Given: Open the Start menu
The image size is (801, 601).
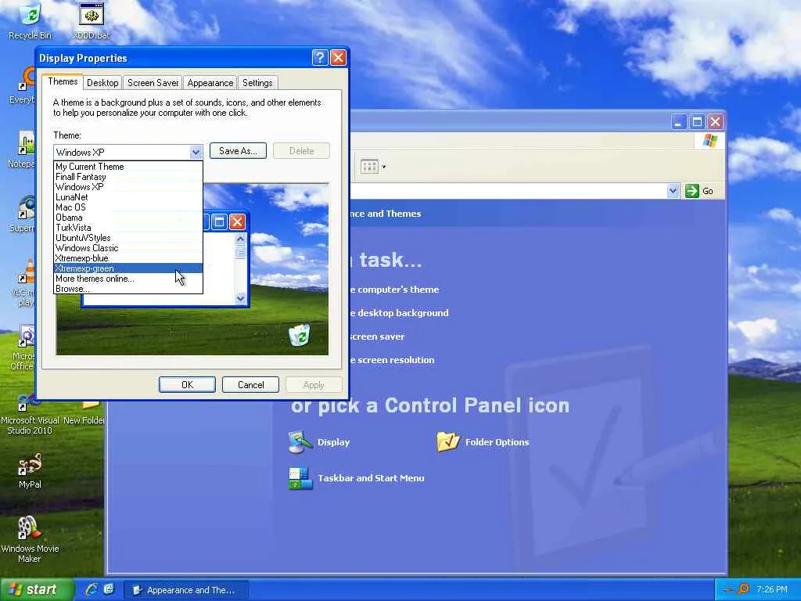Looking at the screenshot, I should (x=36, y=590).
